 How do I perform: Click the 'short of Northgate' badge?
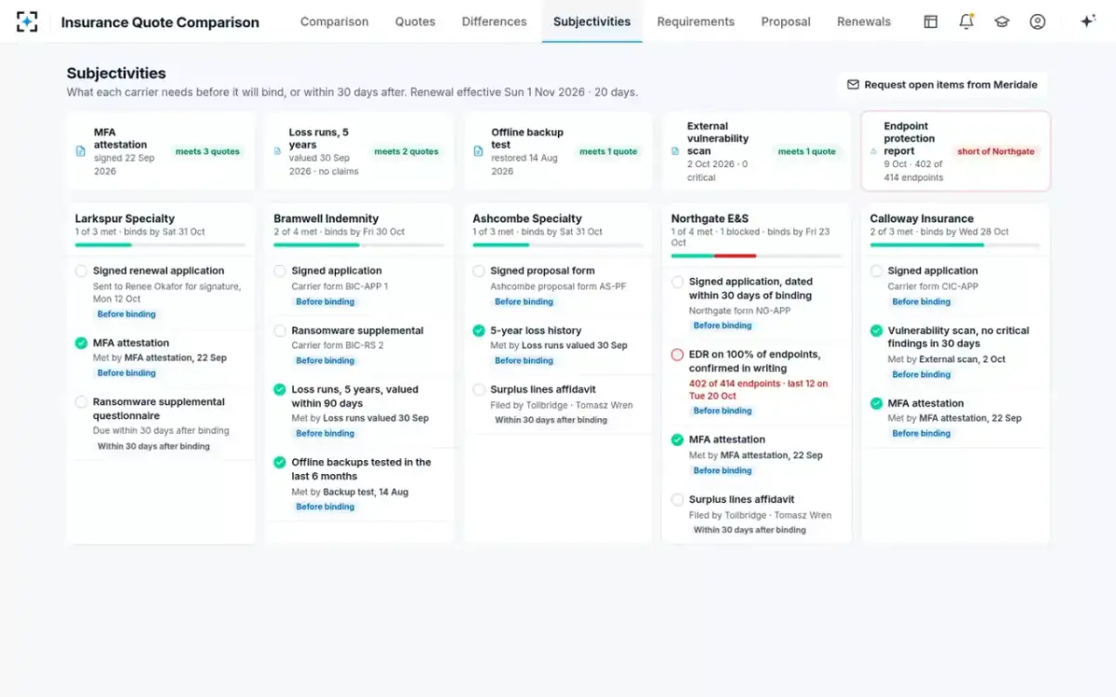(996, 151)
